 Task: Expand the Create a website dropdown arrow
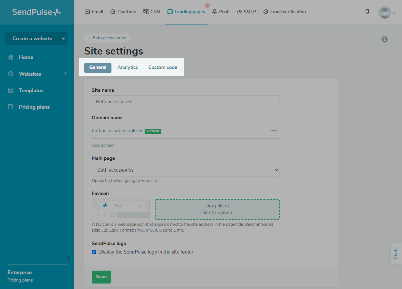click(63, 38)
